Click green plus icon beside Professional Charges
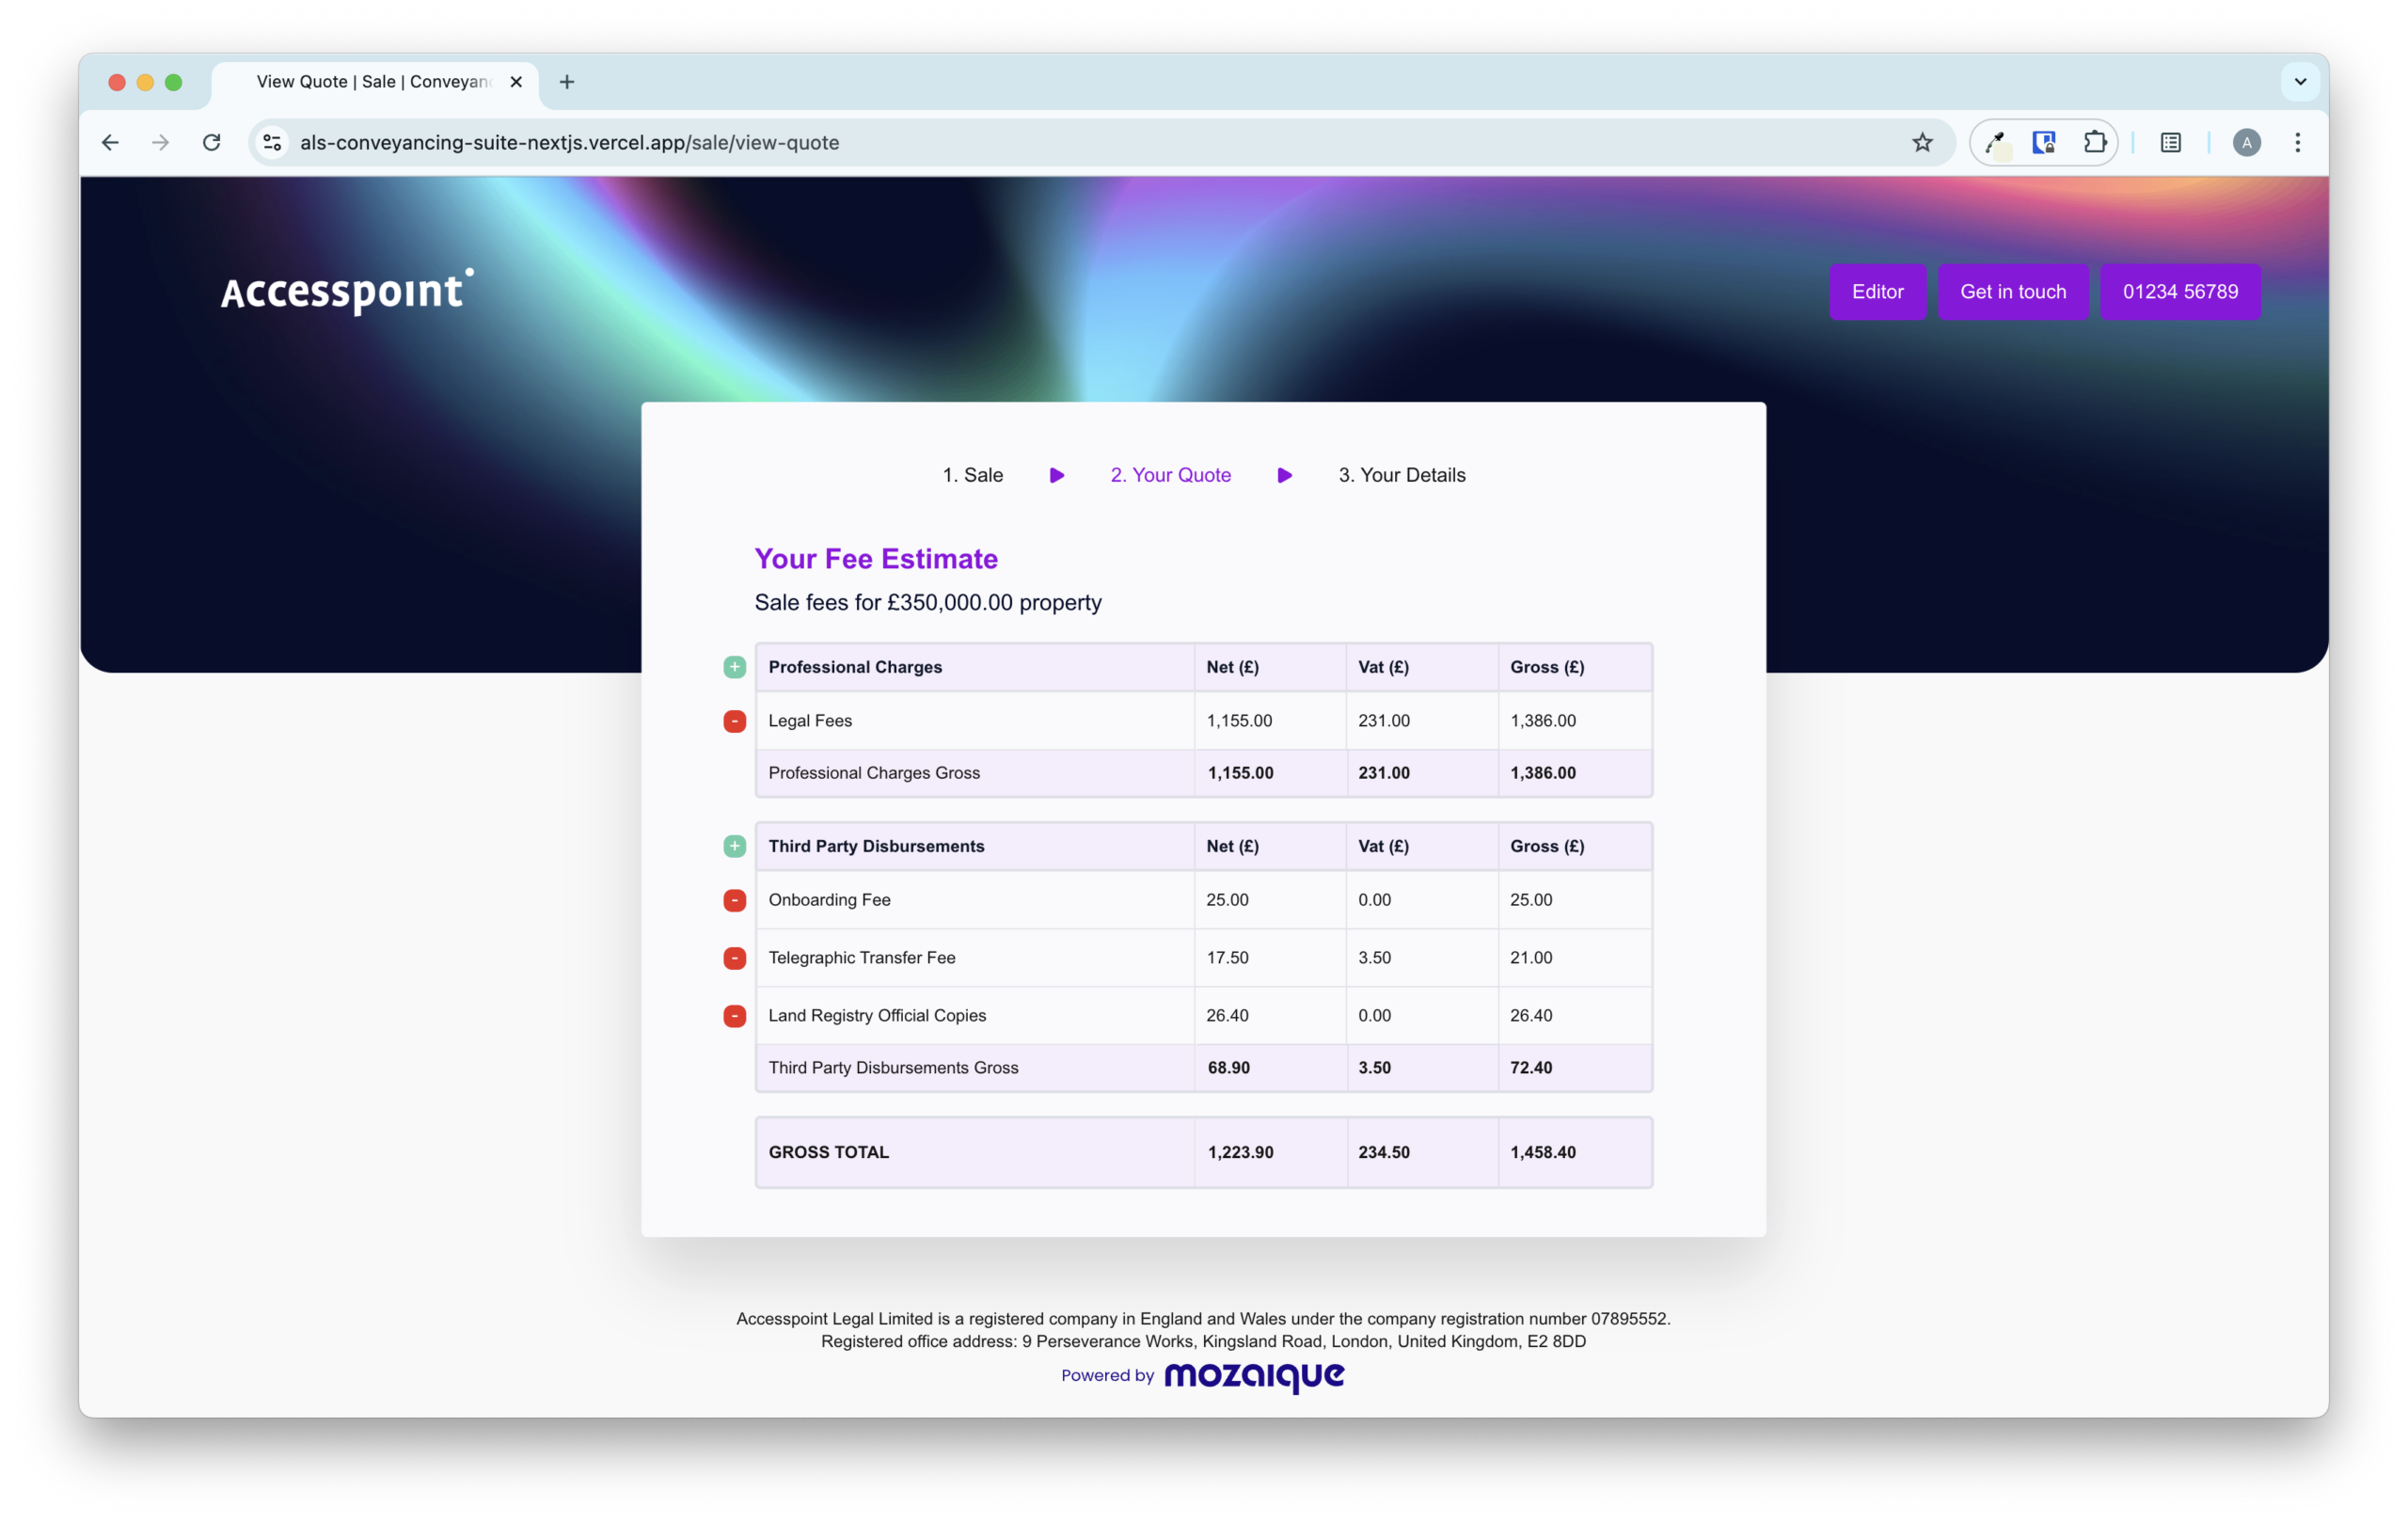Viewport: 2408px width, 1522px height. pos(734,667)
